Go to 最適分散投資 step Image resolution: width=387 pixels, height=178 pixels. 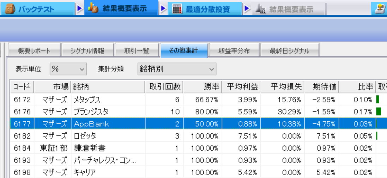pos(205,9)
